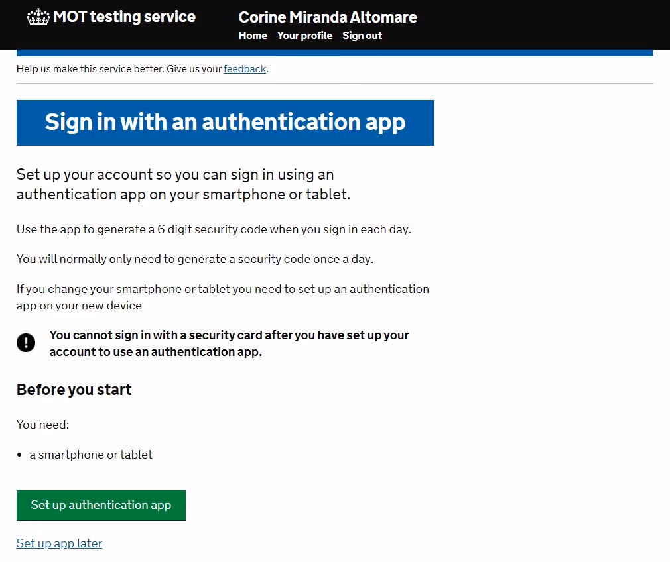The image size is (670, 562).
Task: Click the 'security code once a day' sentence
Action: click(x=195, y=259)
